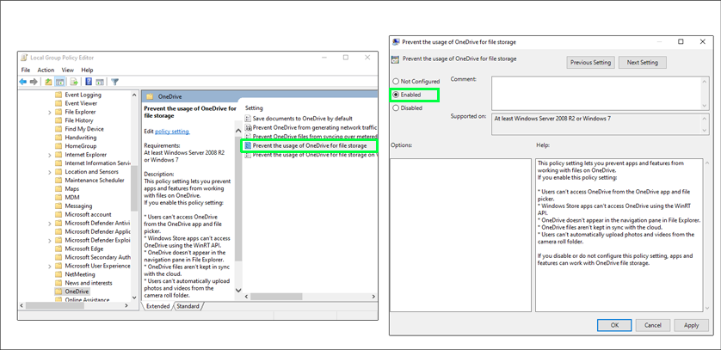
Task: Click the MDM folder icon
Action: coord(59,198)
